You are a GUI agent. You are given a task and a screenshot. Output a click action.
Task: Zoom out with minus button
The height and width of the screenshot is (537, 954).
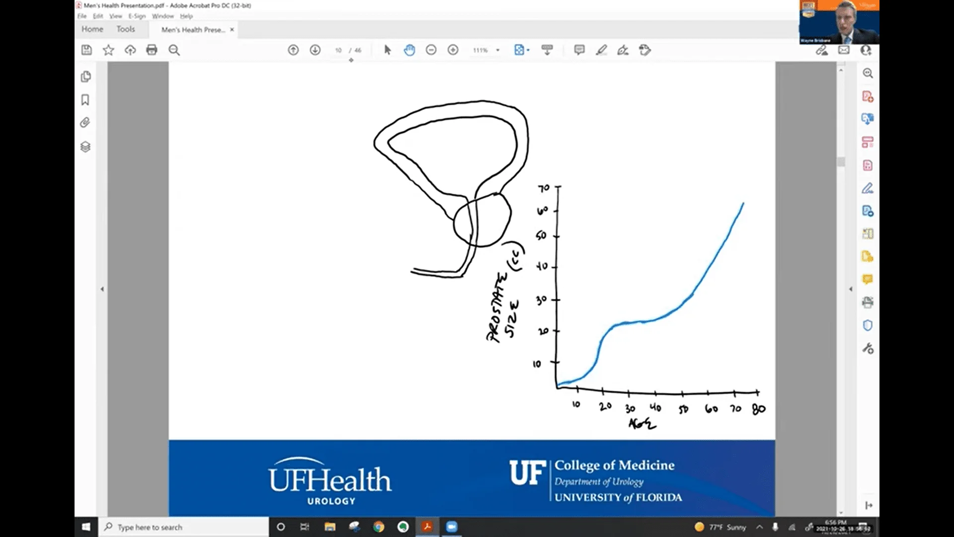coord(431,50)
